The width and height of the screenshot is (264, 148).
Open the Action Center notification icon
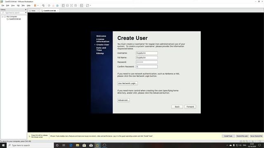[259, 145]
